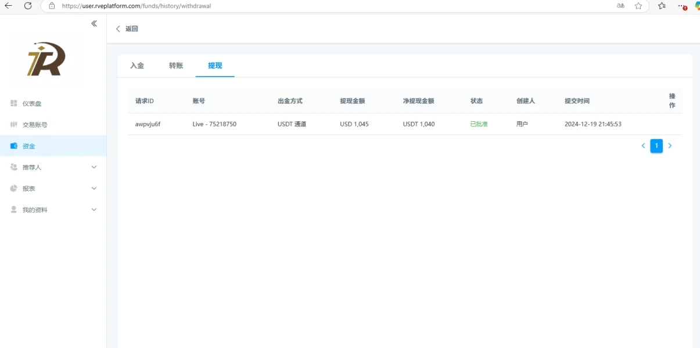
Task: Select page 1 in pagination
Action: (656, 146)
